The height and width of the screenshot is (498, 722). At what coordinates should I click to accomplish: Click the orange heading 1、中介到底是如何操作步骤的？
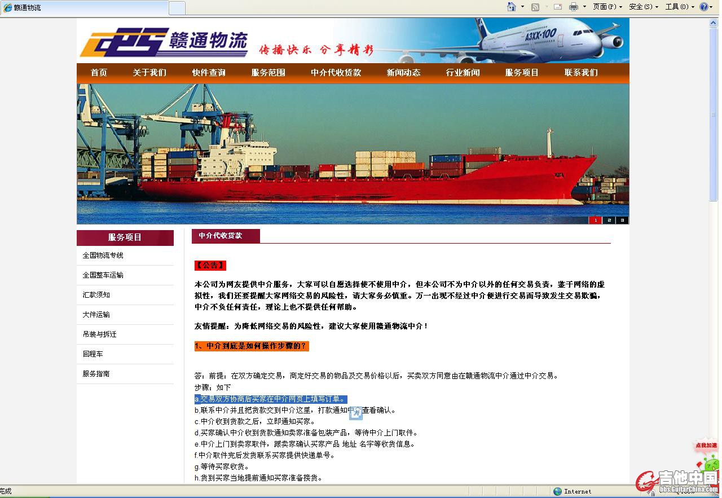(252, 346)
